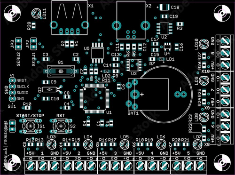Select the X8 terminal block footprint
This screenshot has height=175, width=235.
coord(225,126)
